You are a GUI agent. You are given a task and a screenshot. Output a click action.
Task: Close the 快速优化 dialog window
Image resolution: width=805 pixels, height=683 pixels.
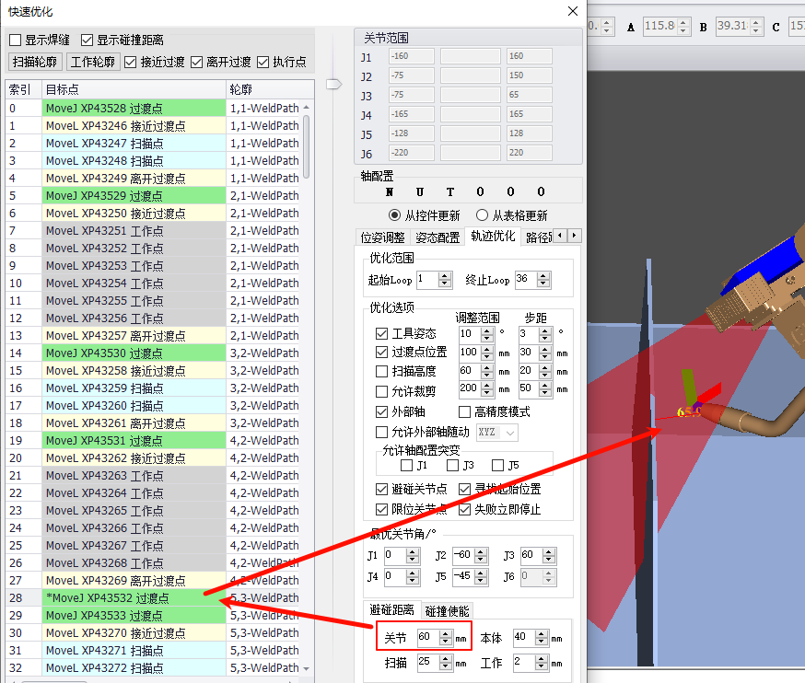point(573,11)
